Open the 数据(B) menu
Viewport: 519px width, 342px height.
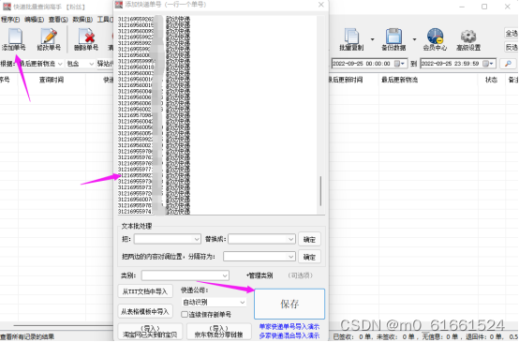pos(82,19)
